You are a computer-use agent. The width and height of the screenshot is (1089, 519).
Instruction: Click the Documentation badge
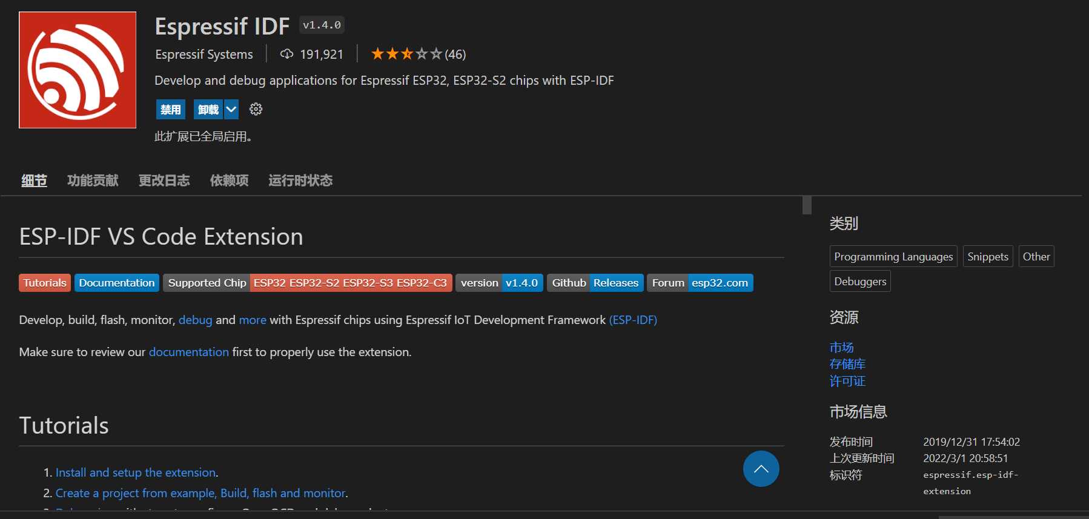point(117,283)
